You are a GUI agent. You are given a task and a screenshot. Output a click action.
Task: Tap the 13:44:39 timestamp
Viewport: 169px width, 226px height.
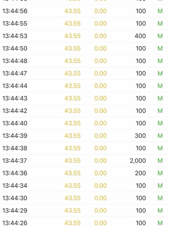click(x=15, y=136)
